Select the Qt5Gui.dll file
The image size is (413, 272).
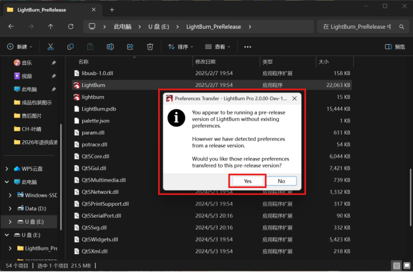coord(94,168)
